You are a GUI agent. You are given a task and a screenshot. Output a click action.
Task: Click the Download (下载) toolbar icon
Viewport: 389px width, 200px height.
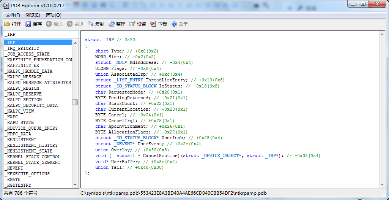[x=153, y=24]
